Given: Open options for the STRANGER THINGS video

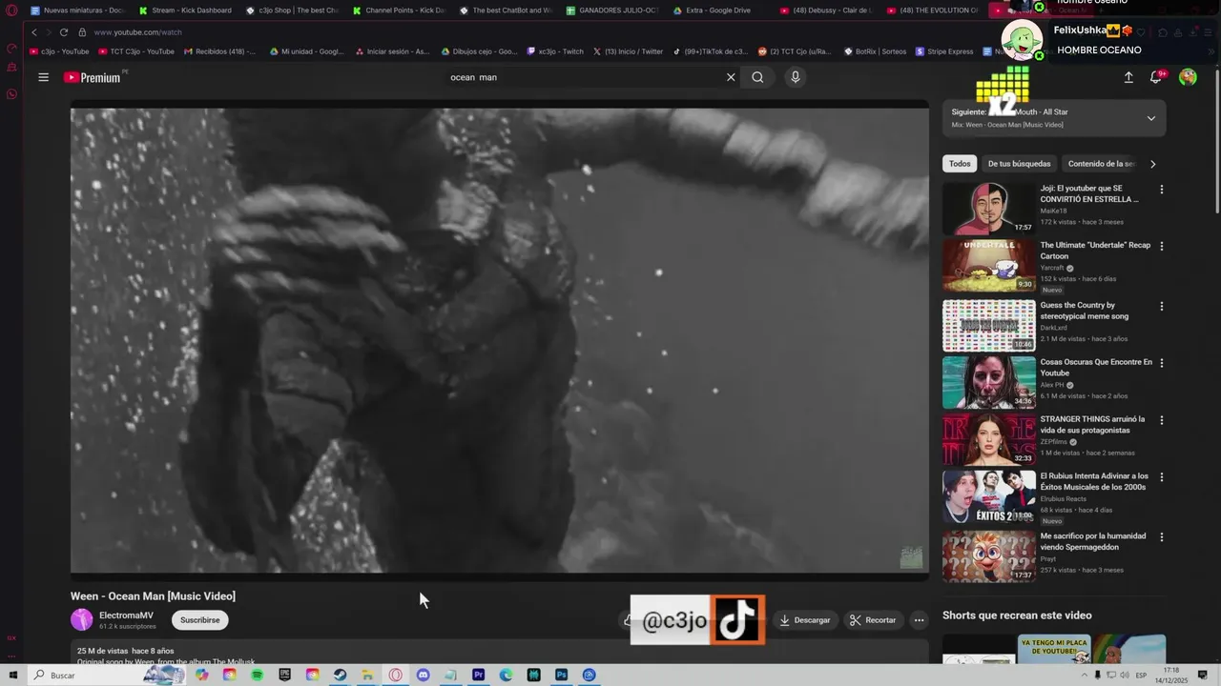Looking at the screenshot, I should (x=1161, y=420).
